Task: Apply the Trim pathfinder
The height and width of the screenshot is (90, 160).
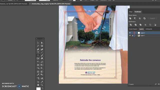Action: click(135, 25)
